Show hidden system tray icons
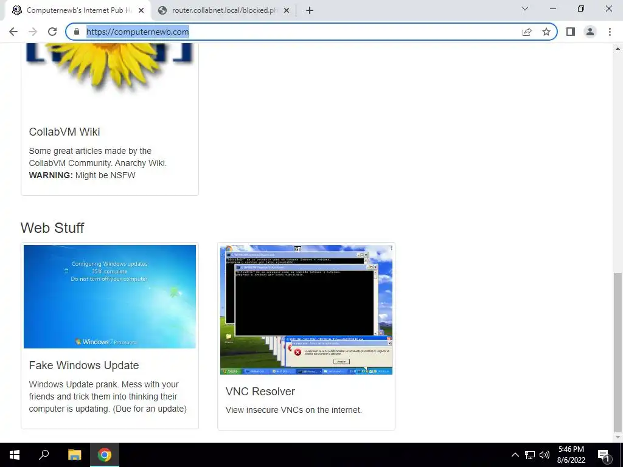 point(515,455)
